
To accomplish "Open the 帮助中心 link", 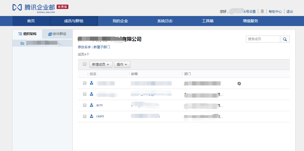I will (x=275, y=12).
